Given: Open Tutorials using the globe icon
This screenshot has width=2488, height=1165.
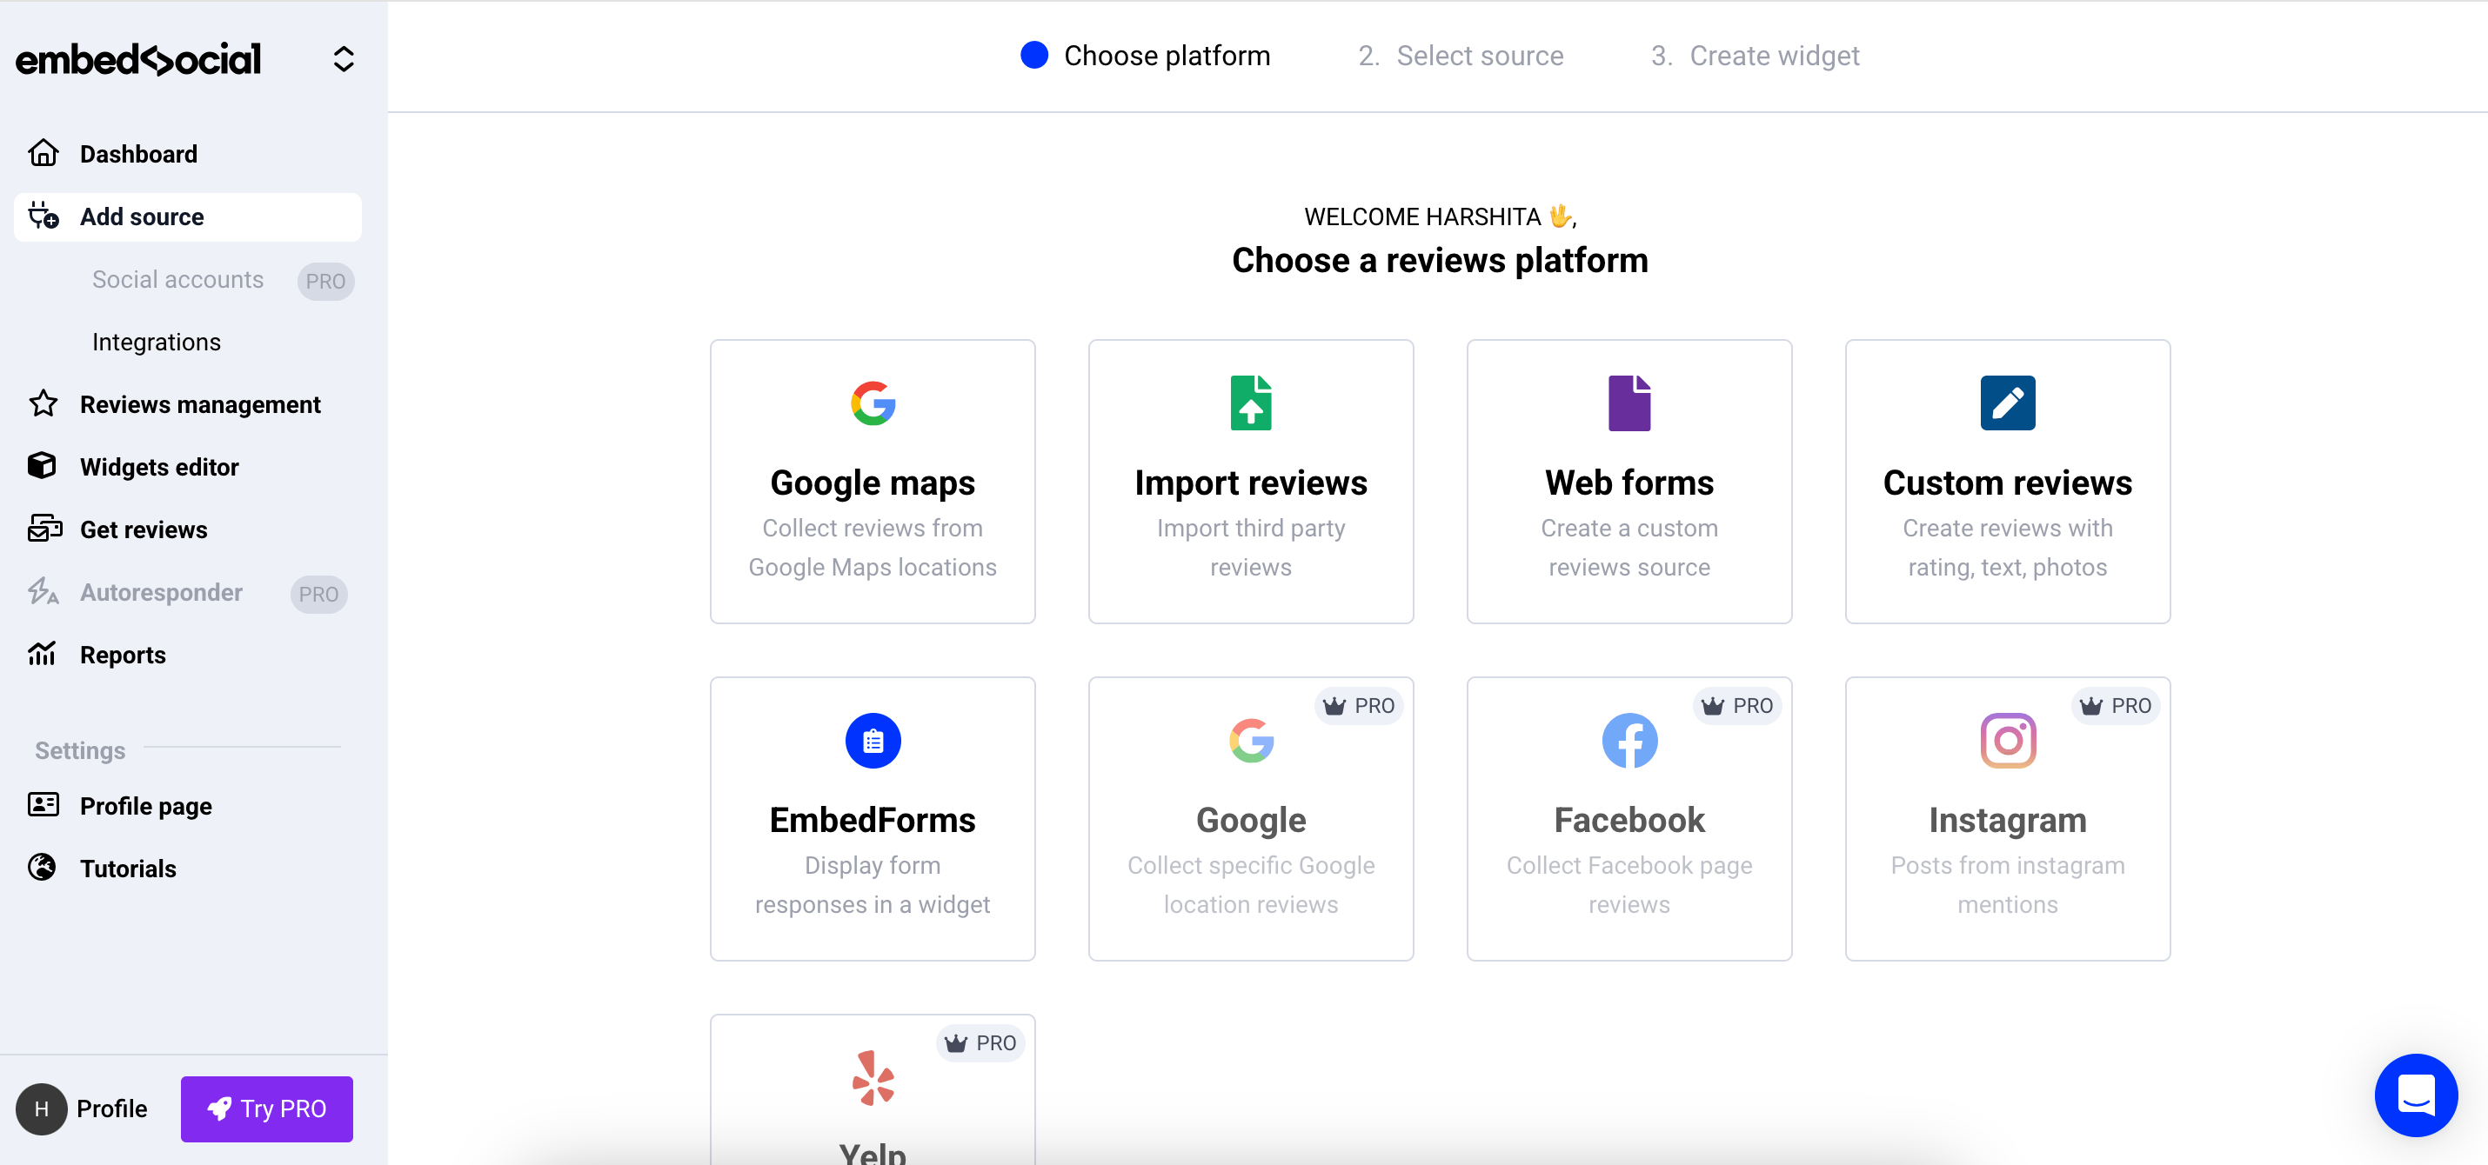Looking at the screenshot, I should pos(43,868).
